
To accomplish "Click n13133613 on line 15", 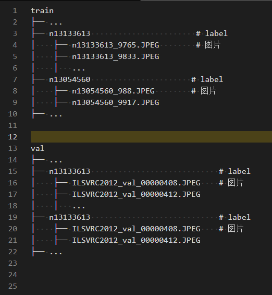I will (x=70, y=171).
